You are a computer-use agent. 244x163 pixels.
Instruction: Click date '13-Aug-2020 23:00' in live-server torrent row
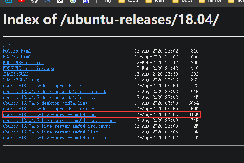pyautogui.click(x=156, y=120)
